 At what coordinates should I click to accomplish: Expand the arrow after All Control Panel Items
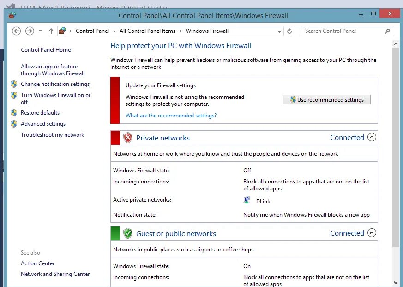point(180,31)
